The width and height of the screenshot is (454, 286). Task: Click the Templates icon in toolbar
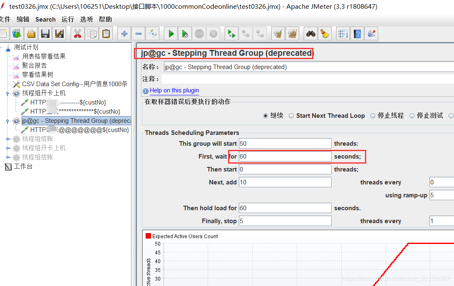(17, 34)
